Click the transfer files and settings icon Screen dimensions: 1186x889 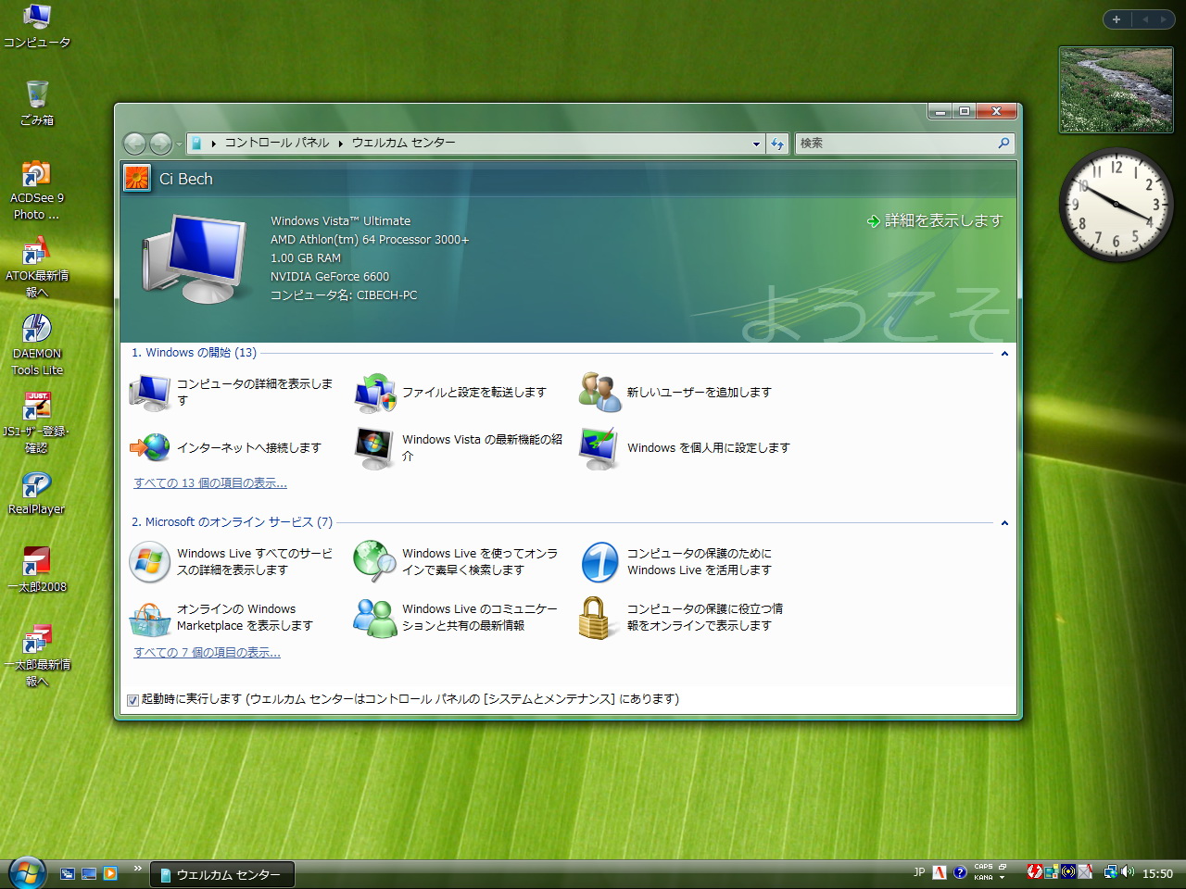[375, 393]
